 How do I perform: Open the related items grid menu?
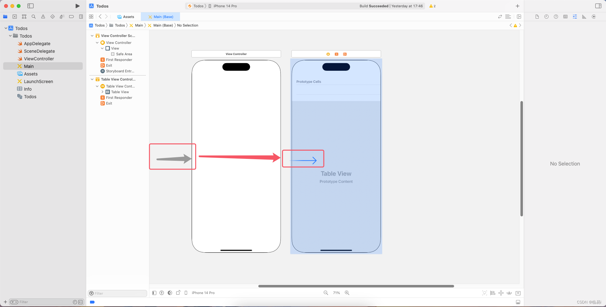pos(91,17)
